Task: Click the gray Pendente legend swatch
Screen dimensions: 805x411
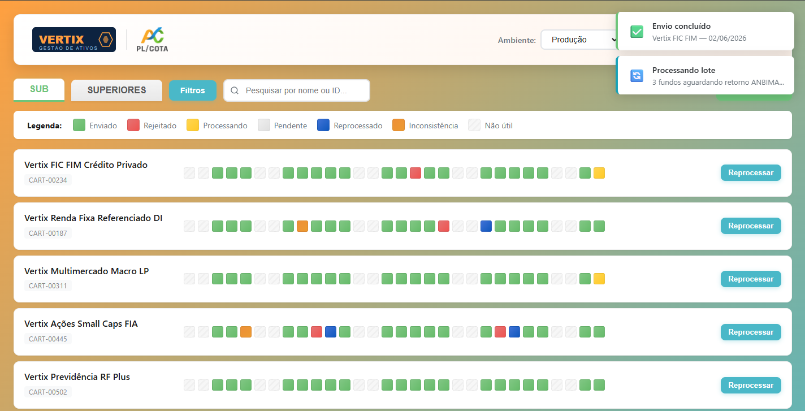Action: (x=264, y=126)
